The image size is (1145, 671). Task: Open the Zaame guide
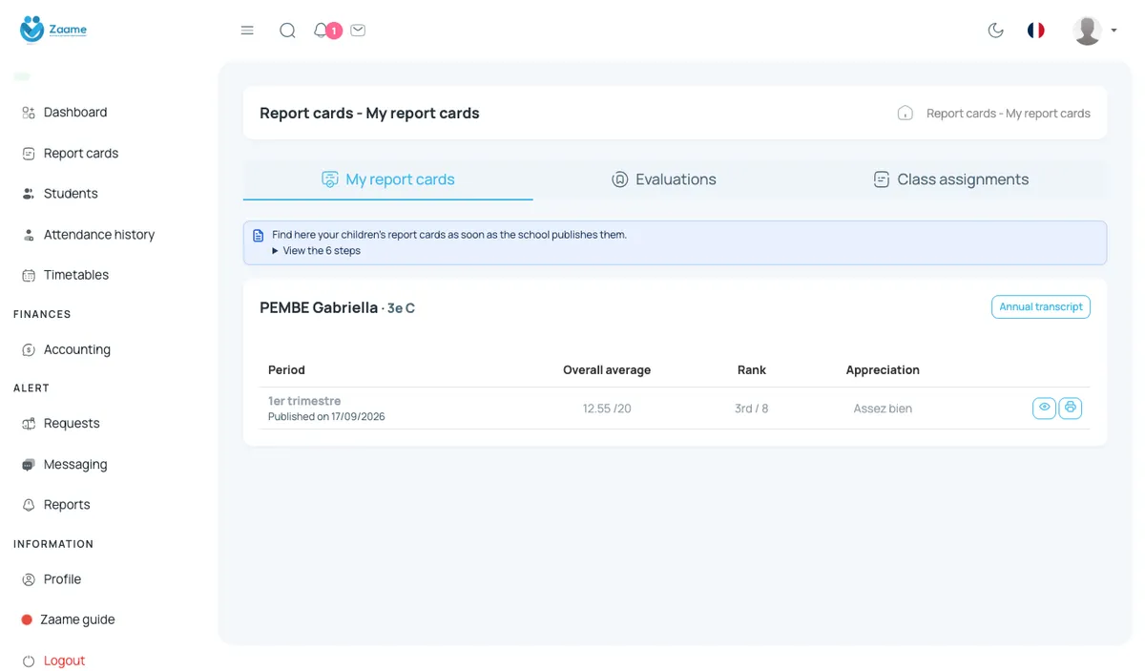coord(77,620)
